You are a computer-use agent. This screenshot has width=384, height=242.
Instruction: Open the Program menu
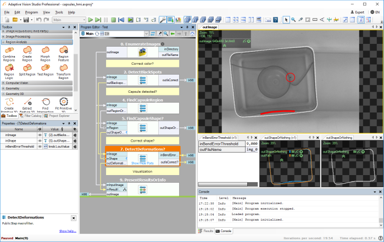[31, 12]
